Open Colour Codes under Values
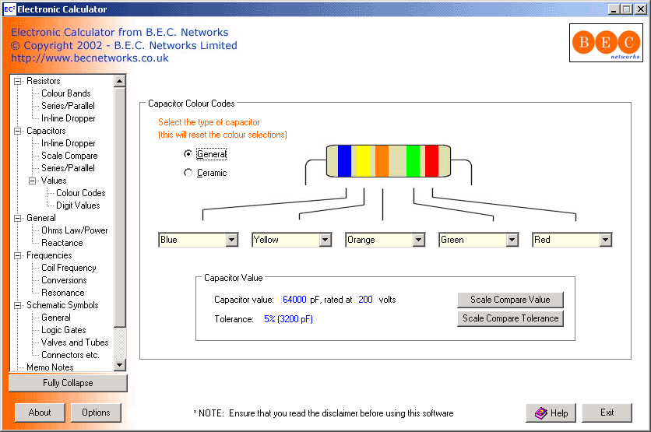The height and width of the screenshot is (432, 651). [80, 193]
